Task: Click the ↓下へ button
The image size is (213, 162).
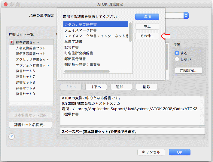Action: click(x=96, y=87)
